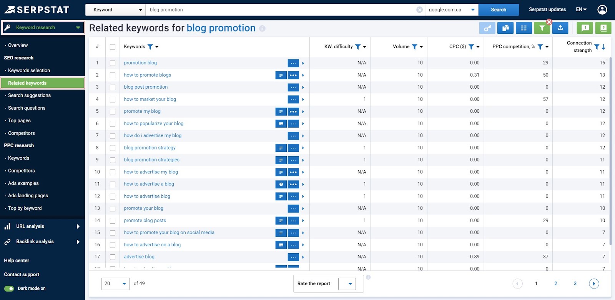This screenshot has height=300, width=615.
Task: Click the green feedback exclamation icon
Action: [585, 28]
